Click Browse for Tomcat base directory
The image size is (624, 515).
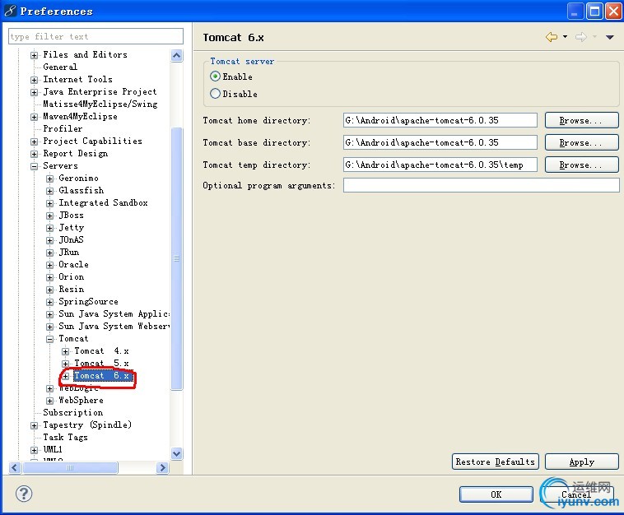[581, 142]
